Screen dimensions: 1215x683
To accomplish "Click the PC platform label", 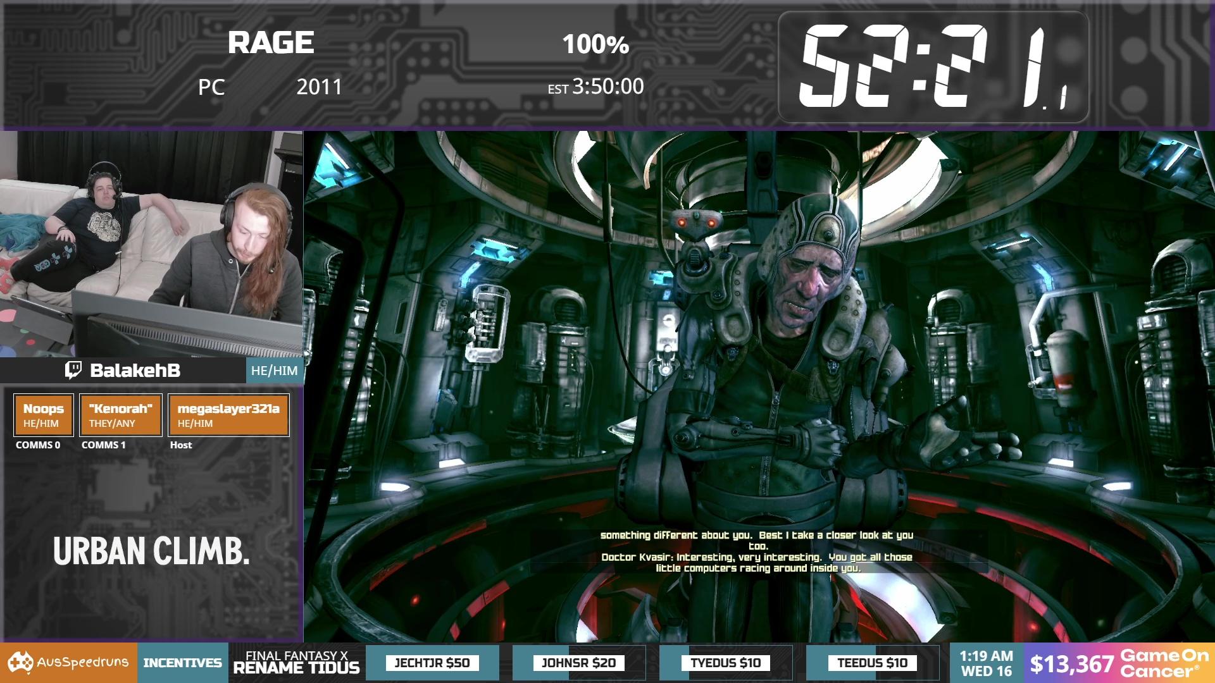I will point(211,87).
